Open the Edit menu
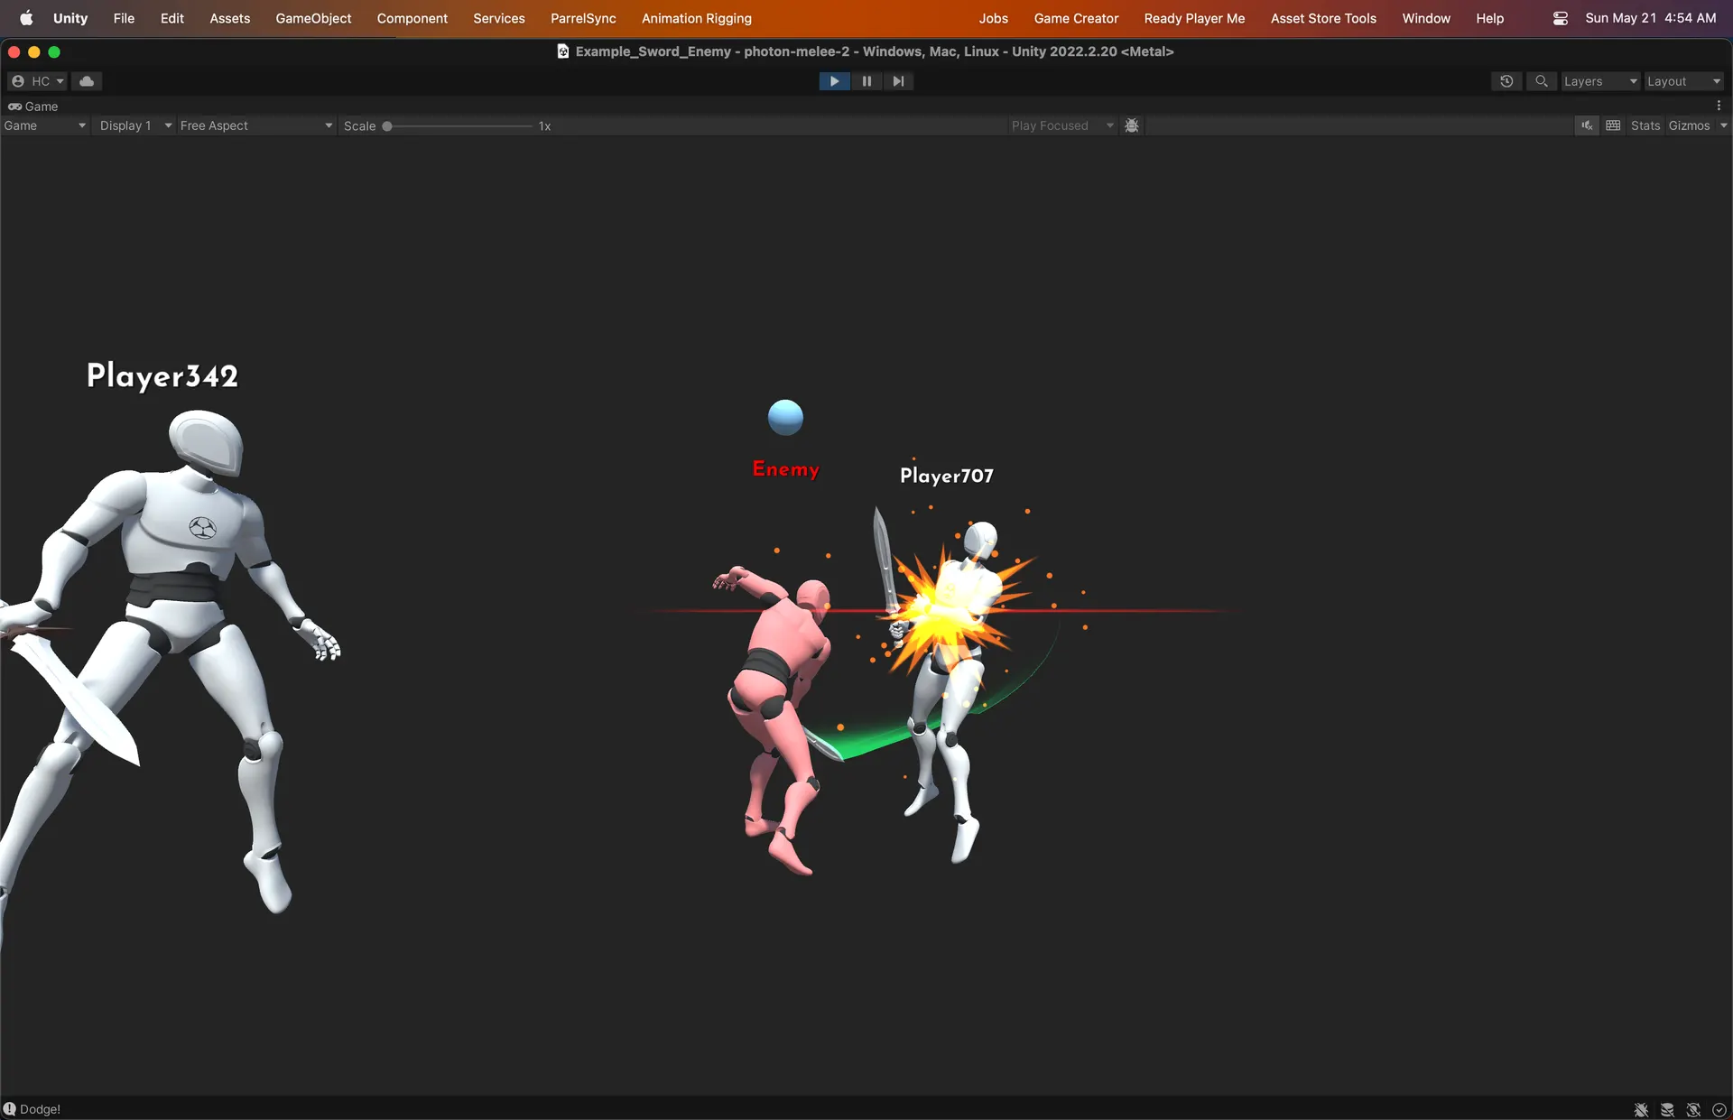This screenshot has height=1120, width=1733. [172, 18]
